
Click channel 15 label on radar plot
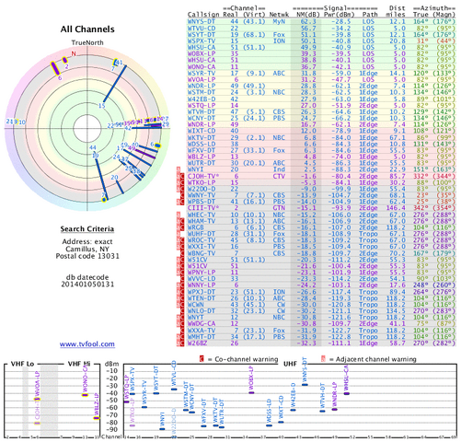coord(101,106)
